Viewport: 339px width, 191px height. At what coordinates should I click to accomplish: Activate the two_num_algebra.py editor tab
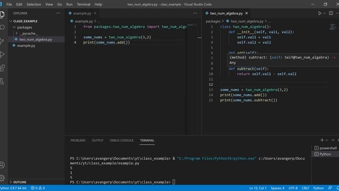click(x=226, y=13)
